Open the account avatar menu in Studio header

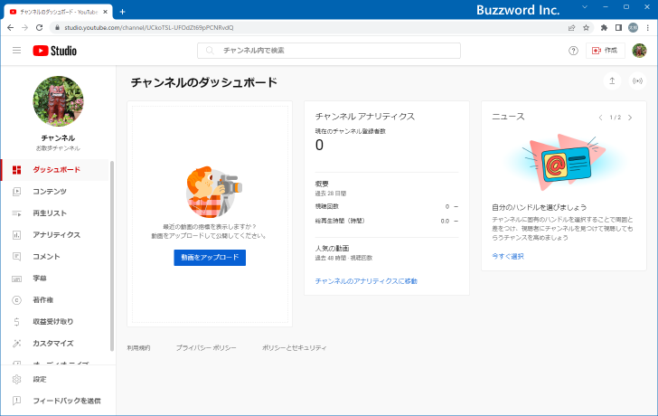tap(639, 51)
